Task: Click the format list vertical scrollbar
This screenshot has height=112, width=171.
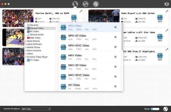Action: [x=122, y=37]
